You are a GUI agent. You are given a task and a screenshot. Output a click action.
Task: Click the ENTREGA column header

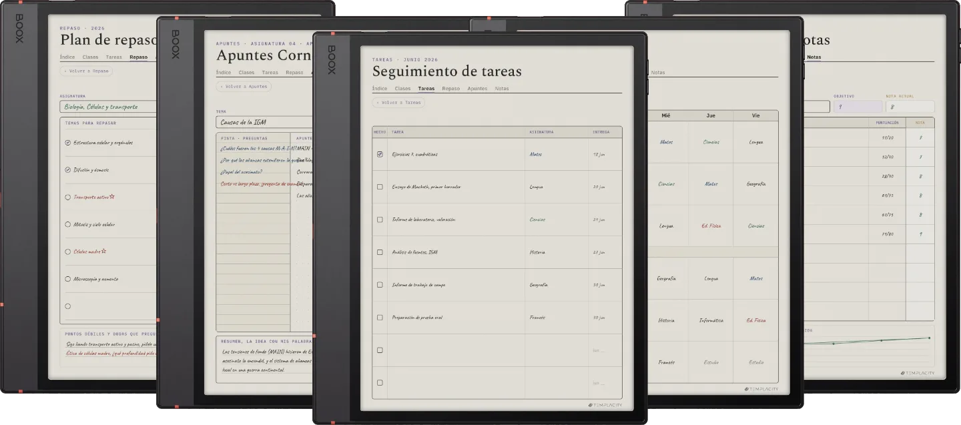tap(605, 132)
